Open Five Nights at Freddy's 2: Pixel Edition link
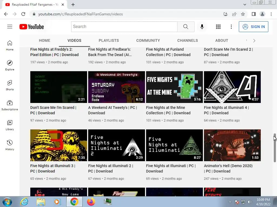Screen dimensions: 277x207 54,52
